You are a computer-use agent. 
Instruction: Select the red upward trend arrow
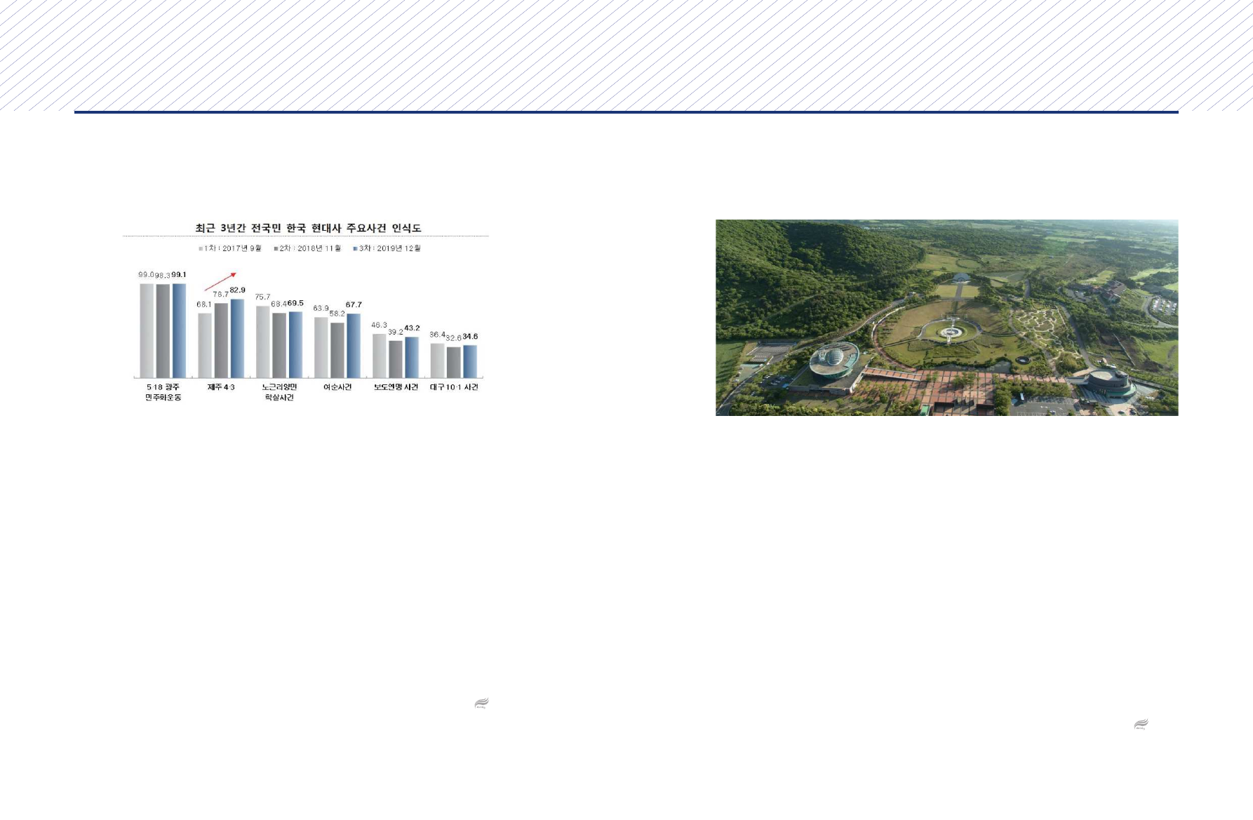tap(221, 281)
